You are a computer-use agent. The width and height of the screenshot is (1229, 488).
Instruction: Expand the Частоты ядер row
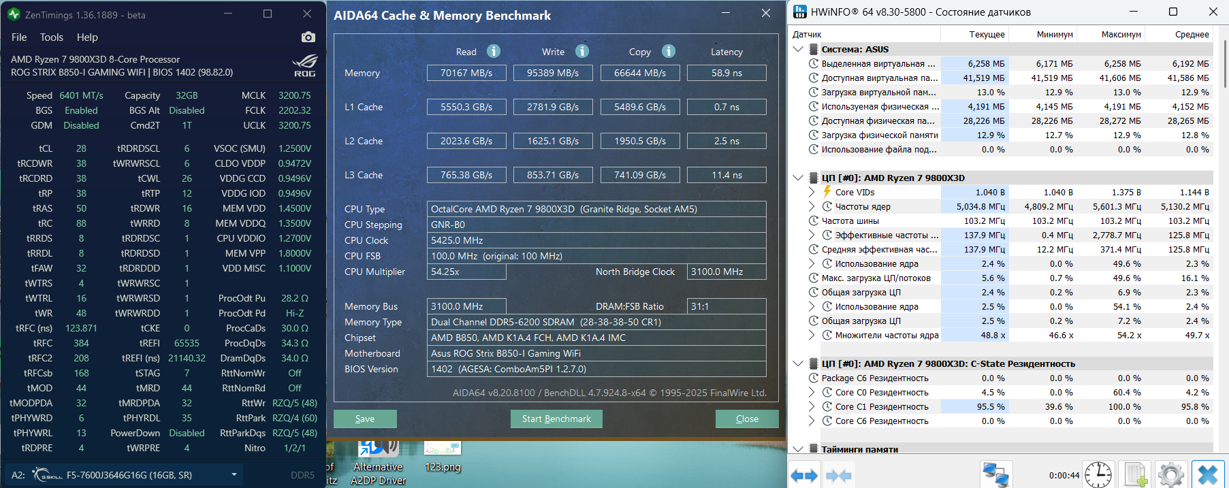(812, 206)
